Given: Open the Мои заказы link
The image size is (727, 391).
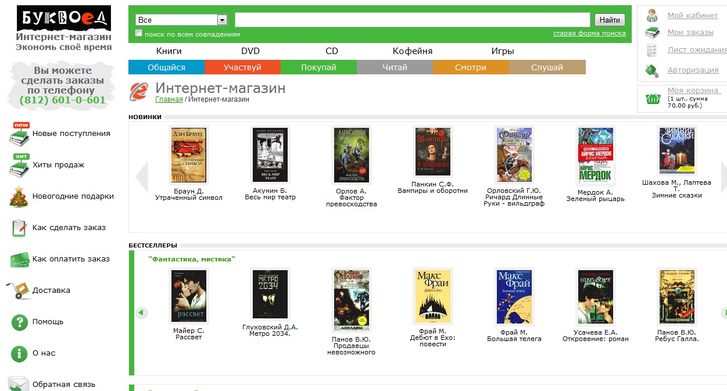Looking at the screenshot, I should coord(690,33).
